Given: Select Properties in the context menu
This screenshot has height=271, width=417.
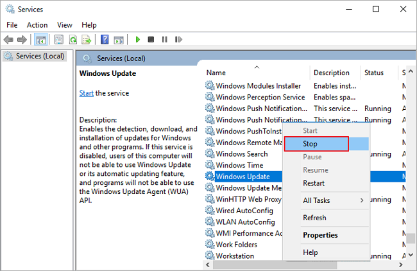Looking at the screenshot, I should tap(320, 235).
